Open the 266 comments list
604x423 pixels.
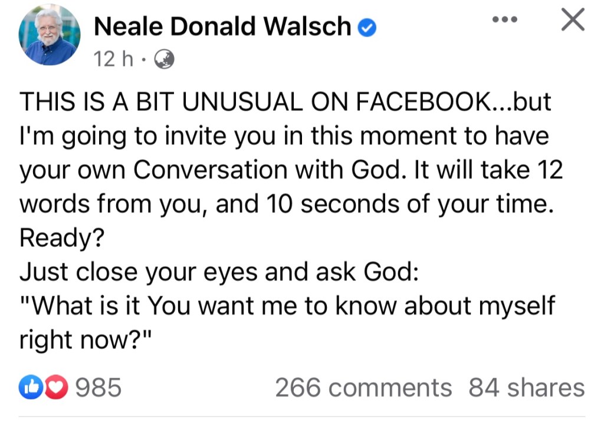(x=363, y=387)
